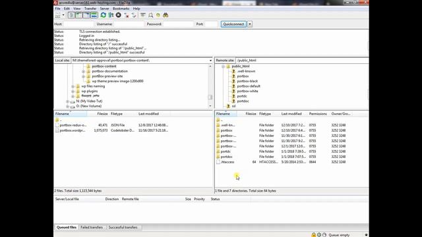The height and width of the screenshot is (237, 422).
Task: Click the wp plugins folder icon
Action: point(78,92)
